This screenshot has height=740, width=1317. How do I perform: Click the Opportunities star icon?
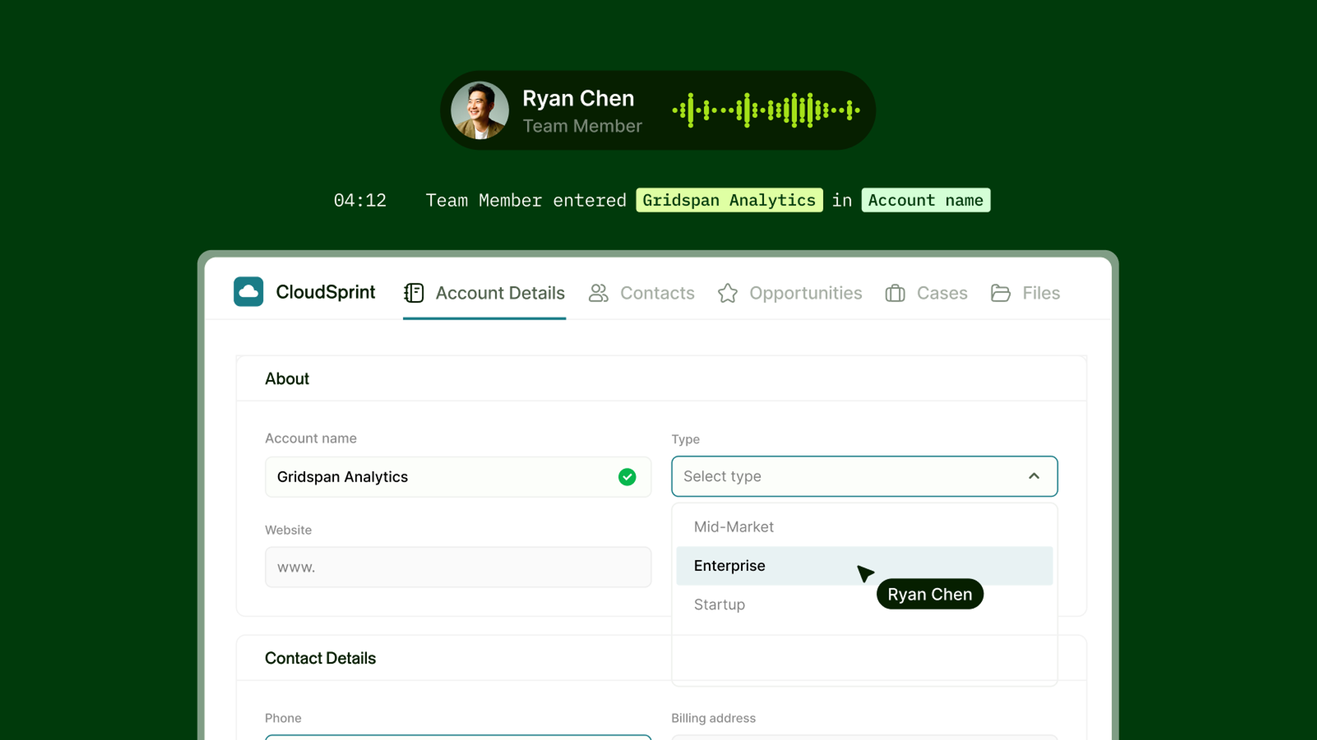pyautogui.click(x=728, y=293)
